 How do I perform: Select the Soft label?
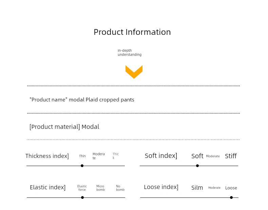pos(197,156)
